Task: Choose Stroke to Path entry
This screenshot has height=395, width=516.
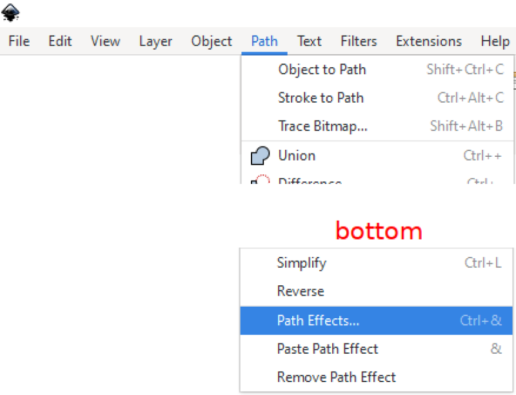Action: [377, 97]
